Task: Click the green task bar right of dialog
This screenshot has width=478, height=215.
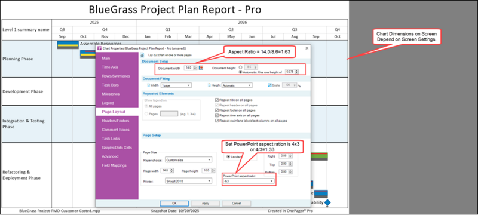Action: pos(319,156)
